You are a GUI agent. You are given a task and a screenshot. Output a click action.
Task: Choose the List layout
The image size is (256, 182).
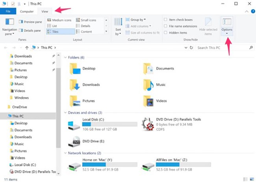(52, 26)
